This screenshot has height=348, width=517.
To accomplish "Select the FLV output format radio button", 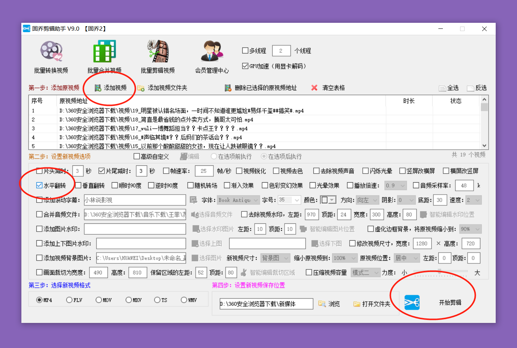I will 69,300.
